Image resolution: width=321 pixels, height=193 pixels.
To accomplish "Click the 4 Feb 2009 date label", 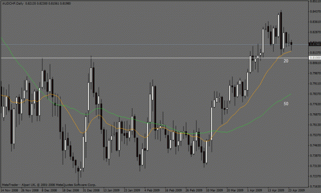I will [x=152, y=190].
